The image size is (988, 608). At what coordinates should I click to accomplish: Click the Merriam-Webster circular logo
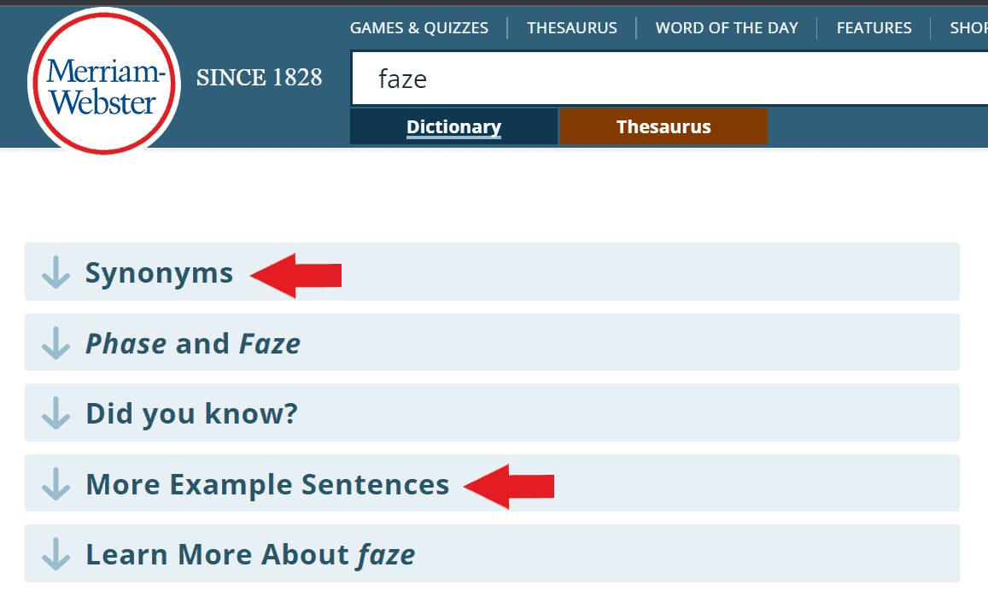[x=102, y=77]
